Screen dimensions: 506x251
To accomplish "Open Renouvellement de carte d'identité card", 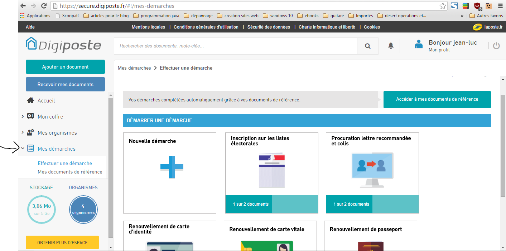I will [170, 236].
